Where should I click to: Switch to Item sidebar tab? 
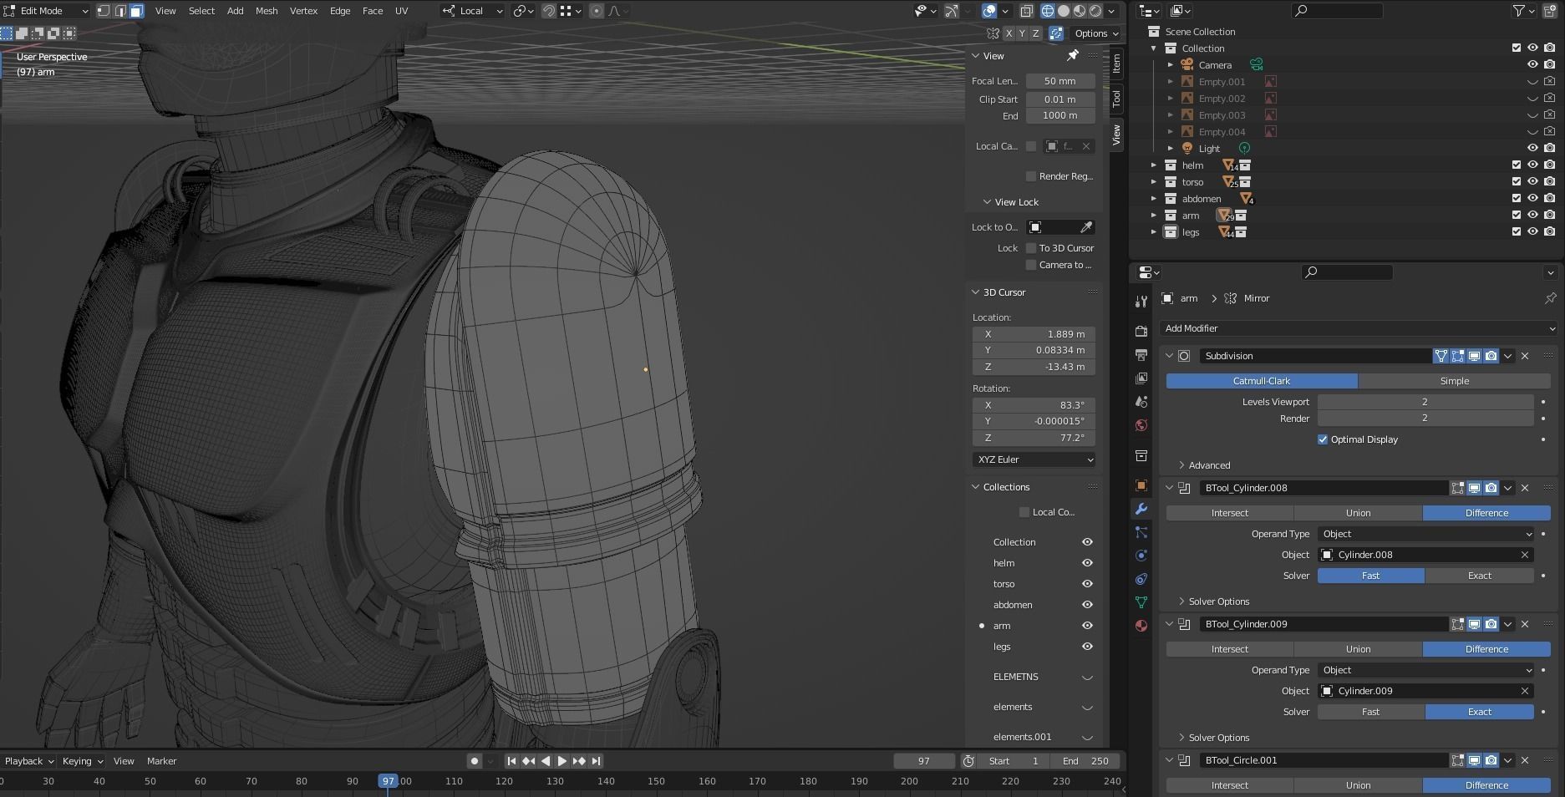(x=1115, y=63)
